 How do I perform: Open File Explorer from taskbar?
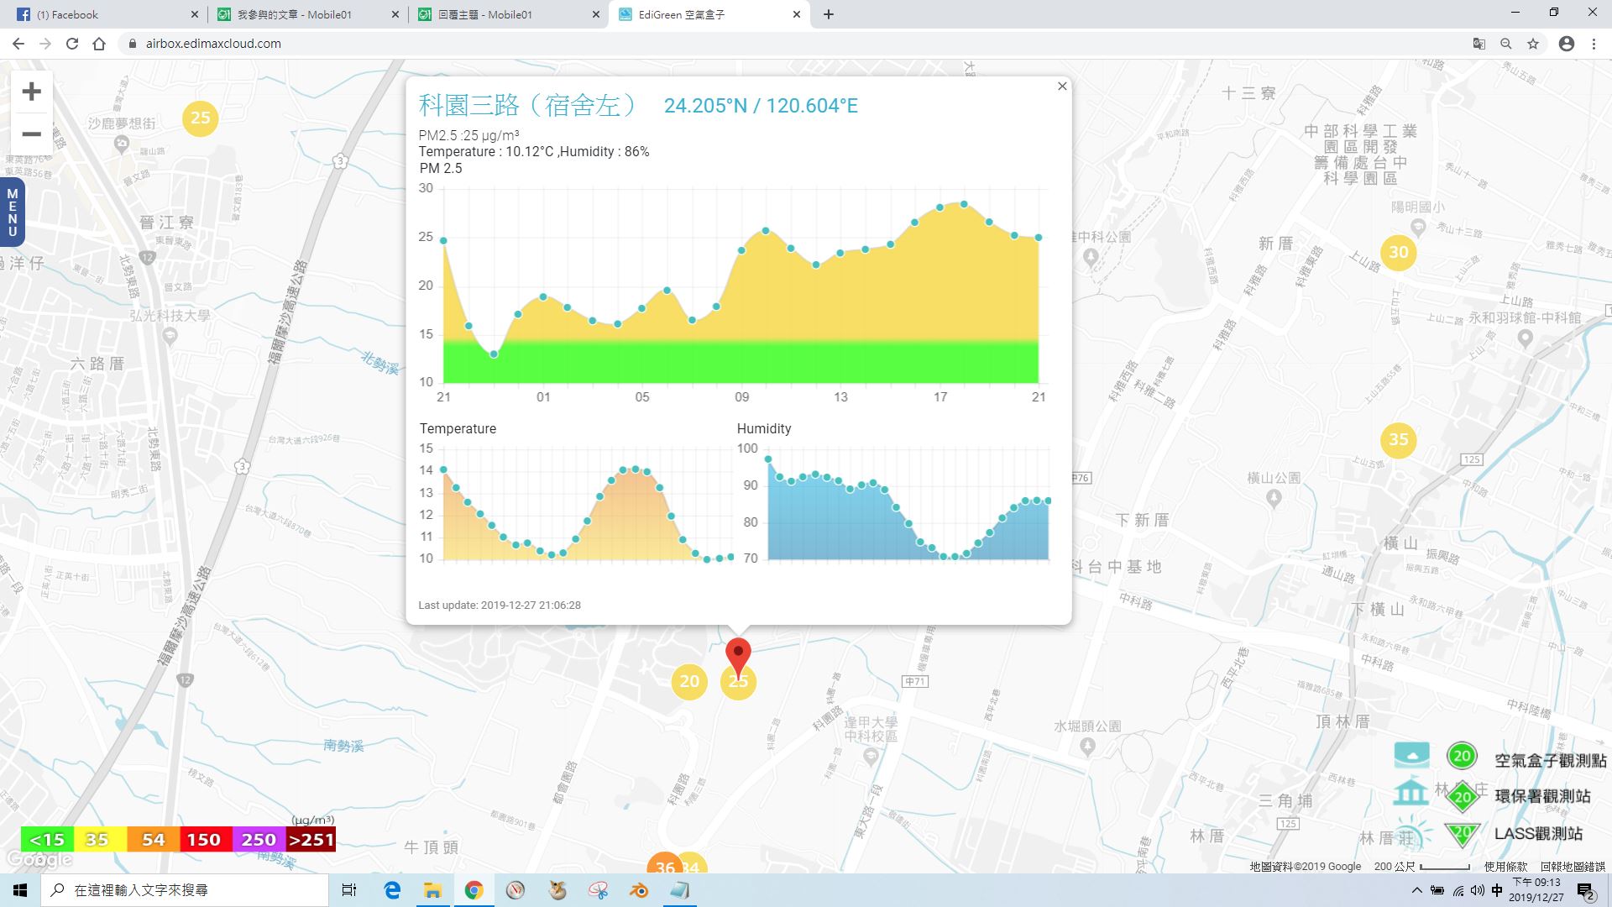coord(432,890)
